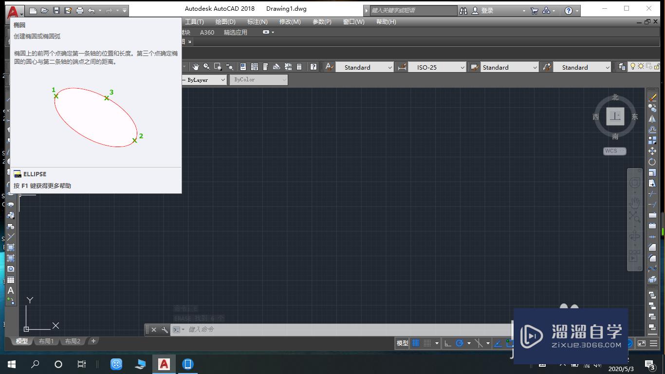This screenshot has height=374, width=665.
Task: Select the Fillet tool in modify toolbar
Action: [x=652, y=258]
